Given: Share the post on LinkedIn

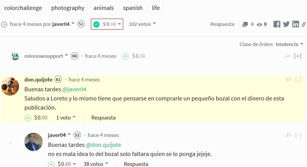Looking at the screenshot, I should [x=296, y=24].
